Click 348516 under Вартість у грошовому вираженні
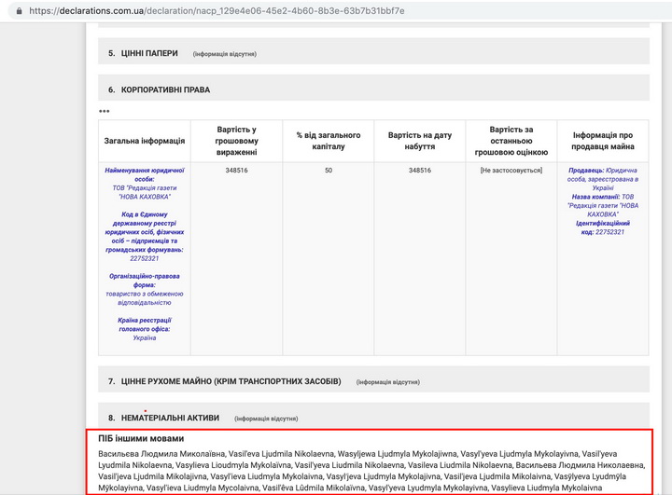This screenshot has width=672, height=495. point(236,171)
